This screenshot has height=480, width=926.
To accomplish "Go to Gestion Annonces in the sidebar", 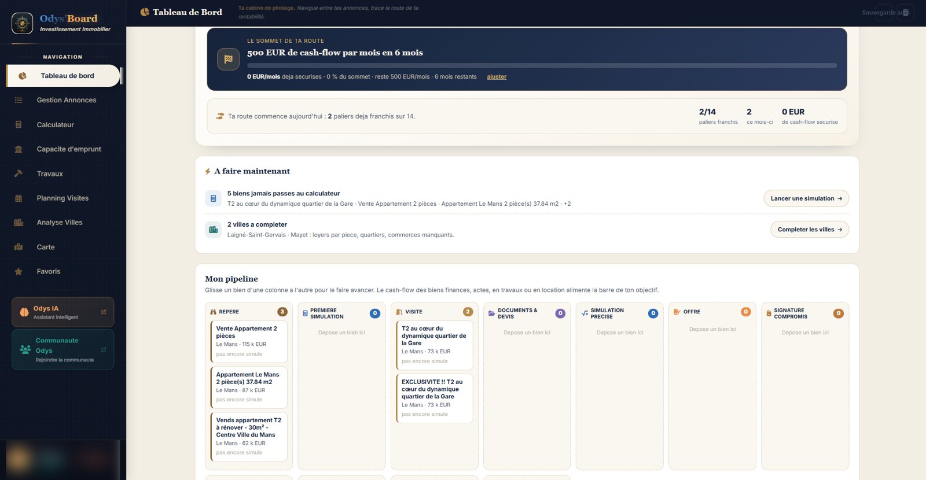I will (x=63, y=100).
